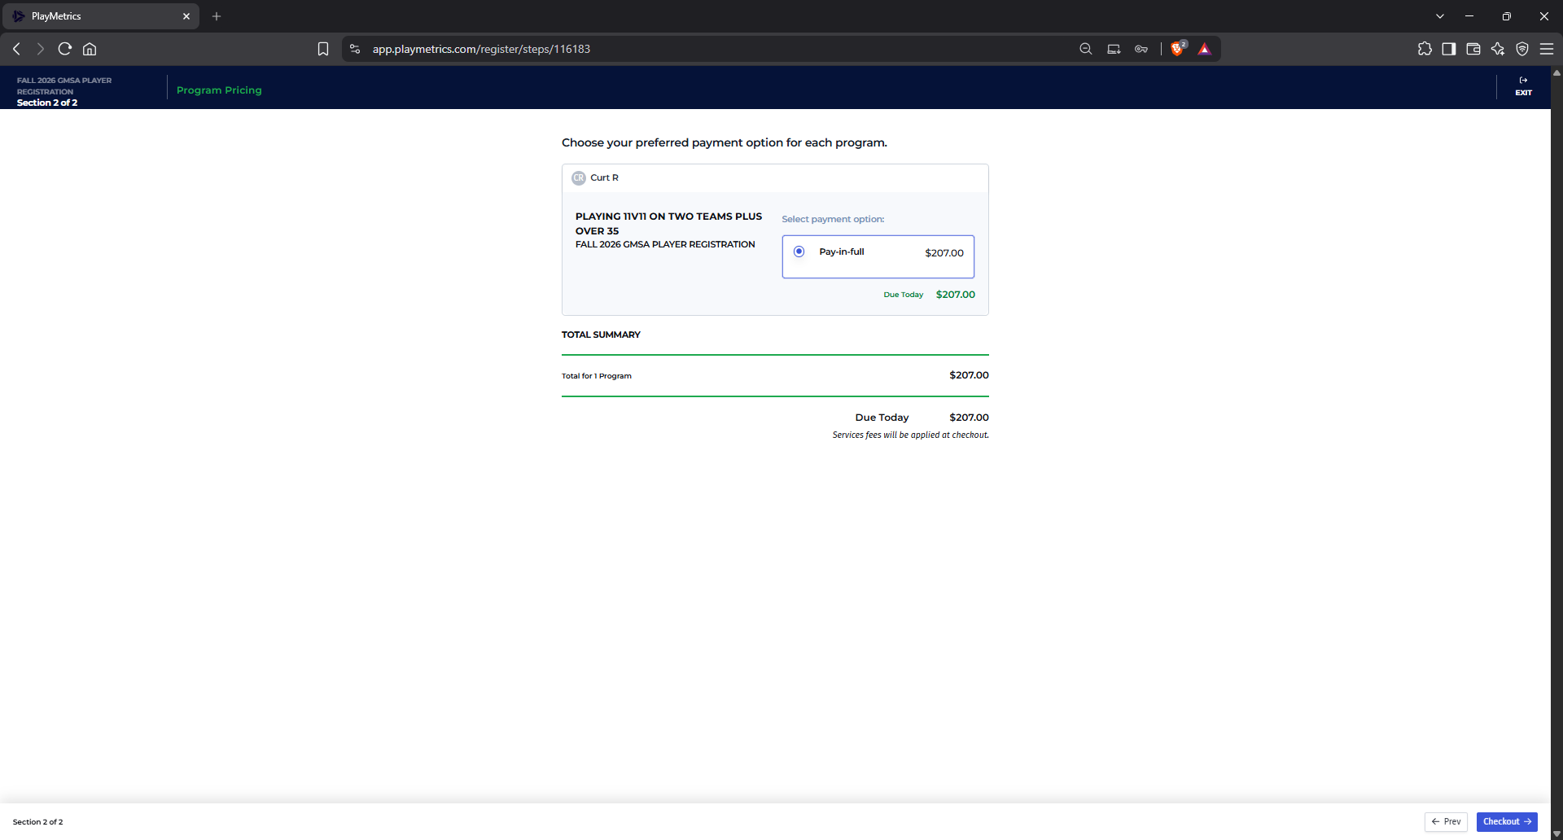This screenshot has height=840, width=1563.
Task: Click the 'Total for 1 Program' text
Action: click(596, 376)
